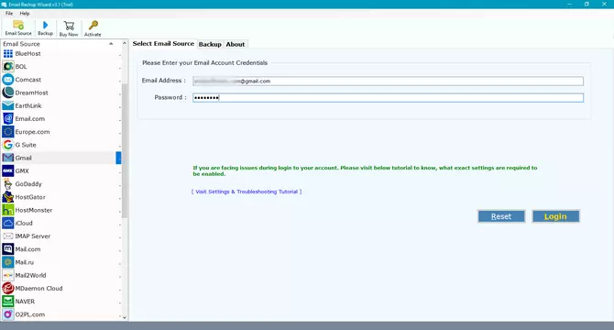Select the GoDaddy text label

pos(28,184)
